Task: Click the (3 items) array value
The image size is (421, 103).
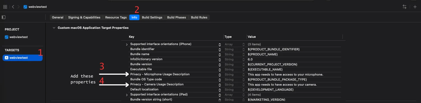Action: click(254, 45)
